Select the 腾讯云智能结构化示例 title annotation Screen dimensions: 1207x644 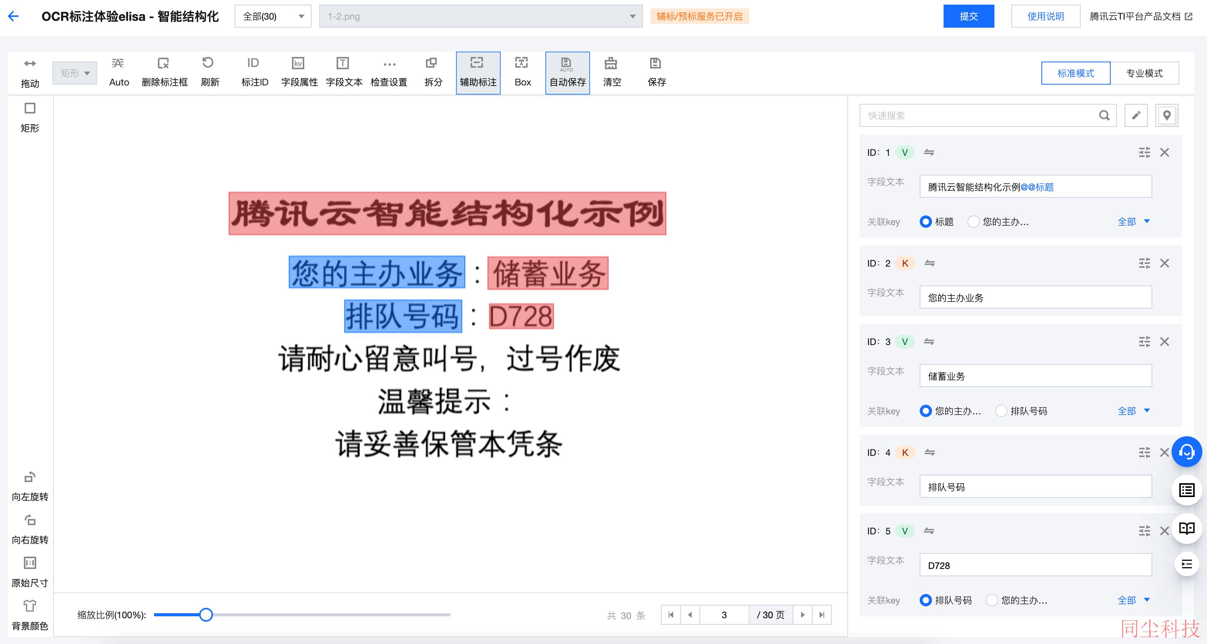click(x=448, y=214)
